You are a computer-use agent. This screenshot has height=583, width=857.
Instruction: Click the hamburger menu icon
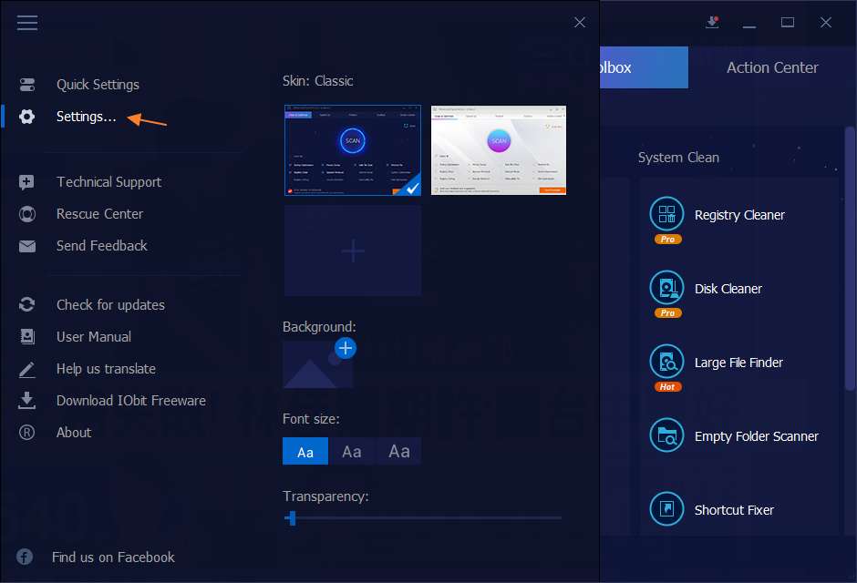27,23
